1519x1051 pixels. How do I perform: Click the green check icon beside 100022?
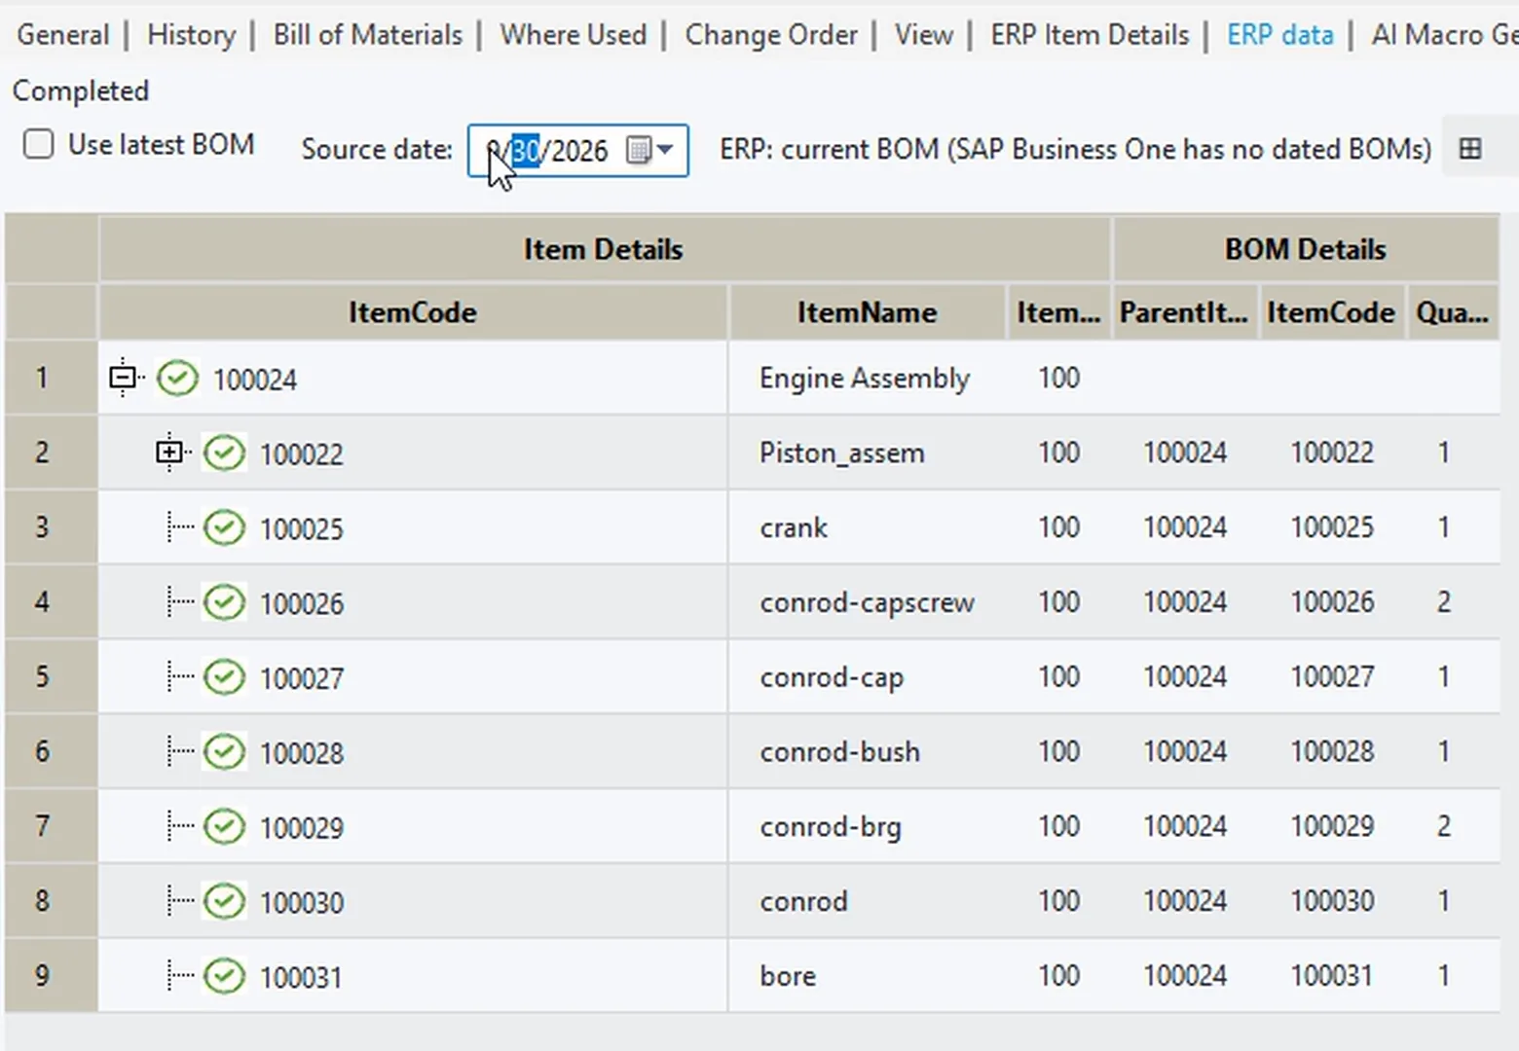click(224, 453)
